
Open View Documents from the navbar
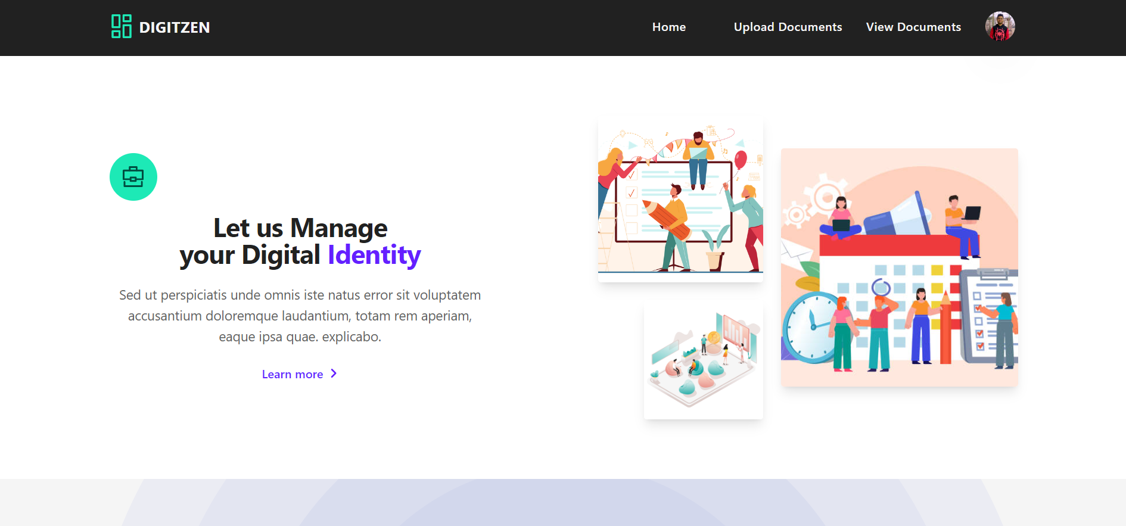click(913, 27)
